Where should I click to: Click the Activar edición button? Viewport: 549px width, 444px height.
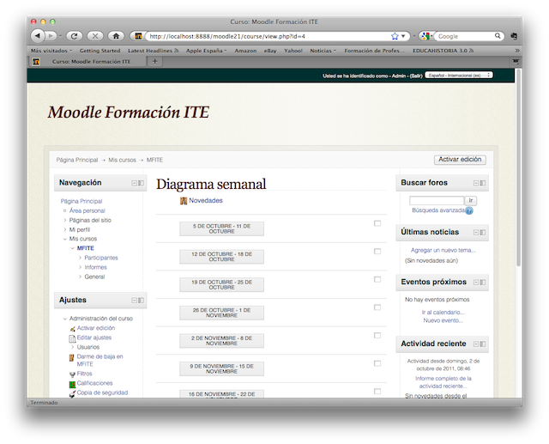coord(461,160)
